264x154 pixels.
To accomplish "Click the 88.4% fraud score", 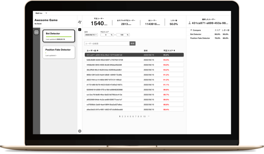I will click(166, 110).
